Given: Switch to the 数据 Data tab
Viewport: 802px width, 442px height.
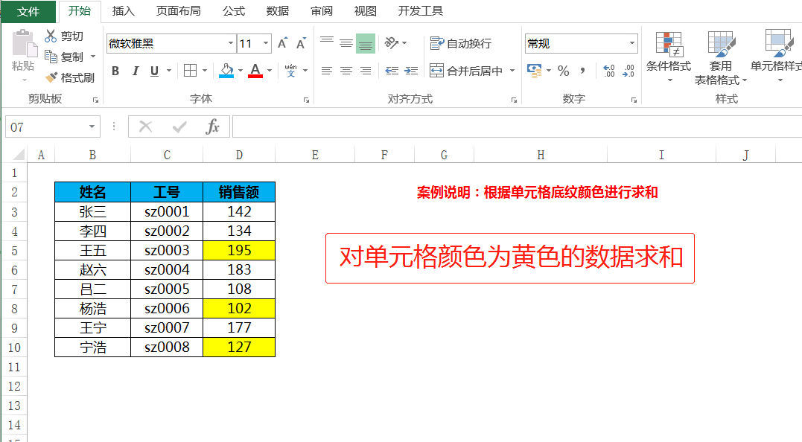Looking at the screenshot, I should tap(278, 10).
